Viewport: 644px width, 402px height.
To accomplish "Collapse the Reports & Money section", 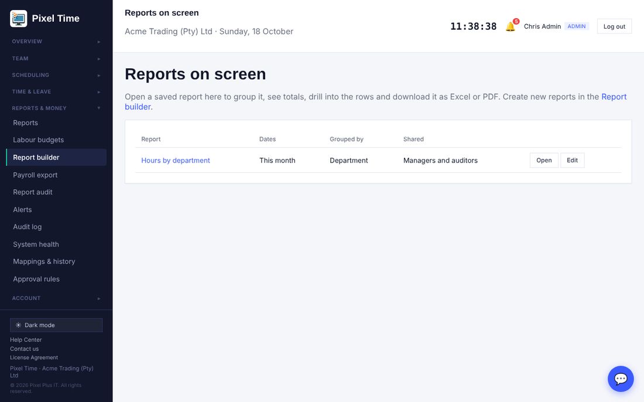I will pos(56,108).
